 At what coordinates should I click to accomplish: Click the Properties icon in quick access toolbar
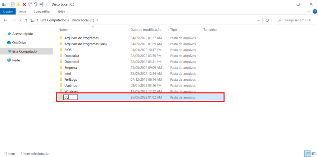point(13,4)
